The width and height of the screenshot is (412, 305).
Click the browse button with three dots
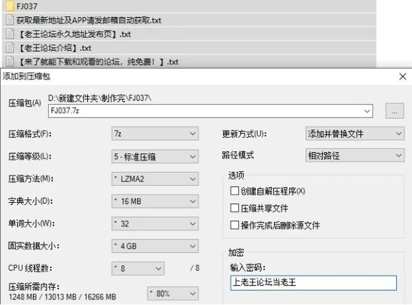pos(395,111)
